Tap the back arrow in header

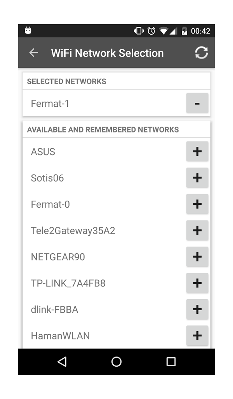[34, 53]
